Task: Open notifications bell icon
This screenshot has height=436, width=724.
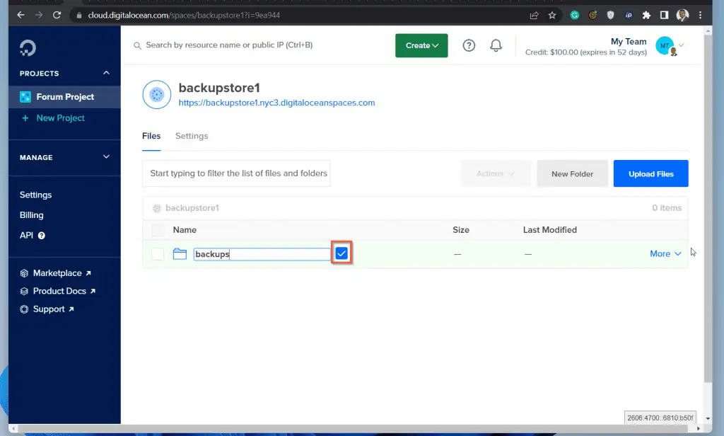Action: pos(496,45)
